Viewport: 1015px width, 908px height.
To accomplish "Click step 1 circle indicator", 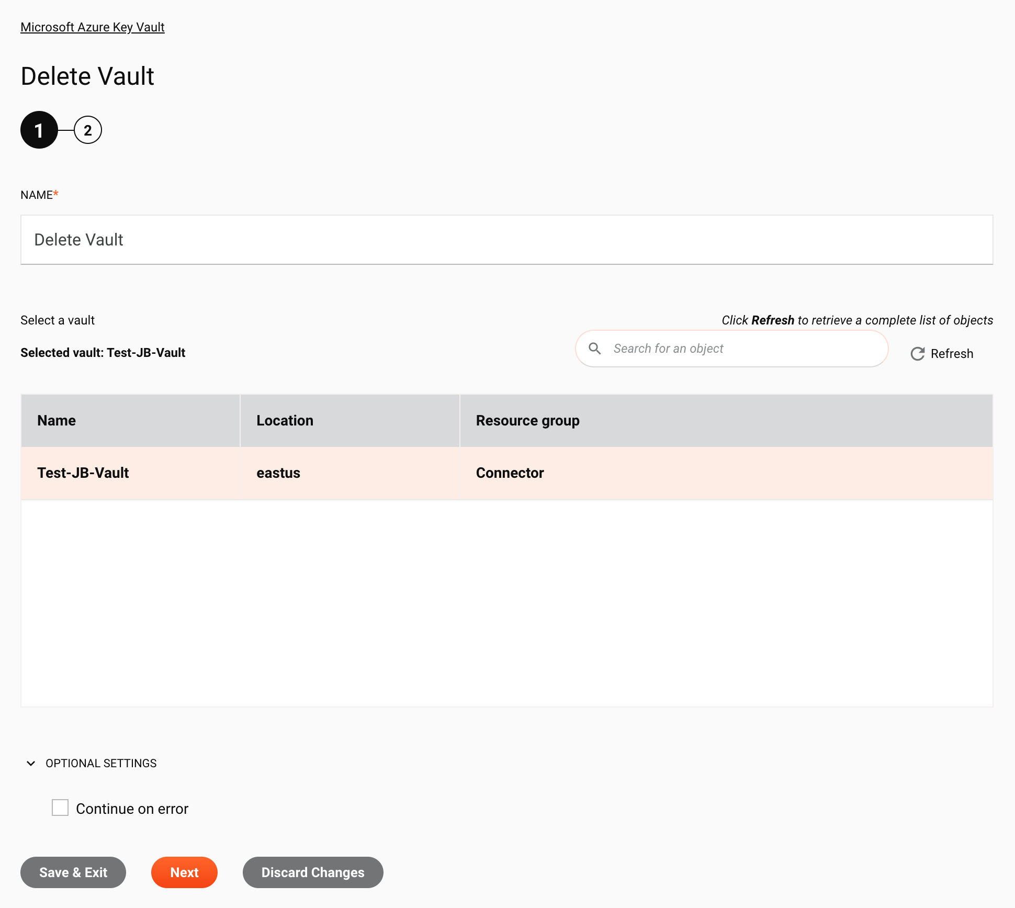I will coord(39,130).
